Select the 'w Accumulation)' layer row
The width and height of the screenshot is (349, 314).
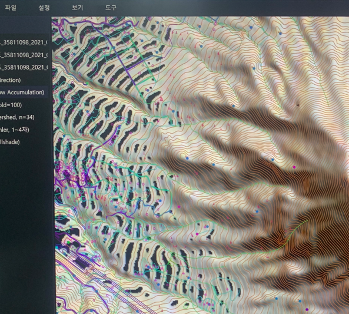tap(24, 92)
